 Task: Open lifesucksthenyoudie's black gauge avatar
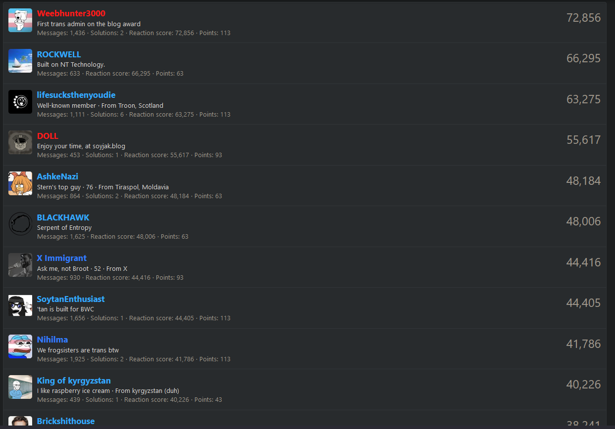click(20, 102)
